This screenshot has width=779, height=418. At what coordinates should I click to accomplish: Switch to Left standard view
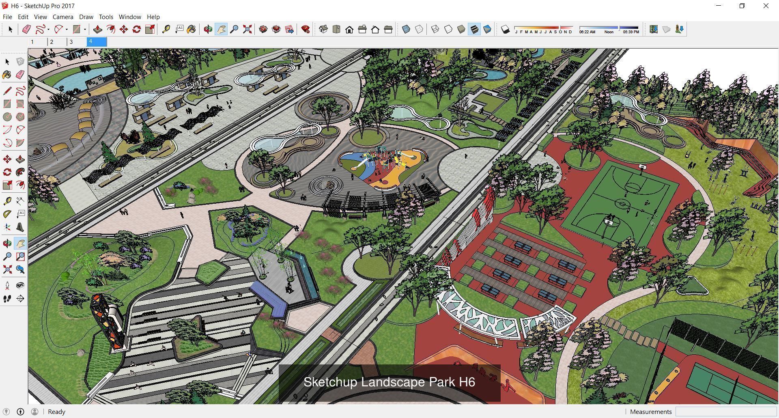pos(388,29)
